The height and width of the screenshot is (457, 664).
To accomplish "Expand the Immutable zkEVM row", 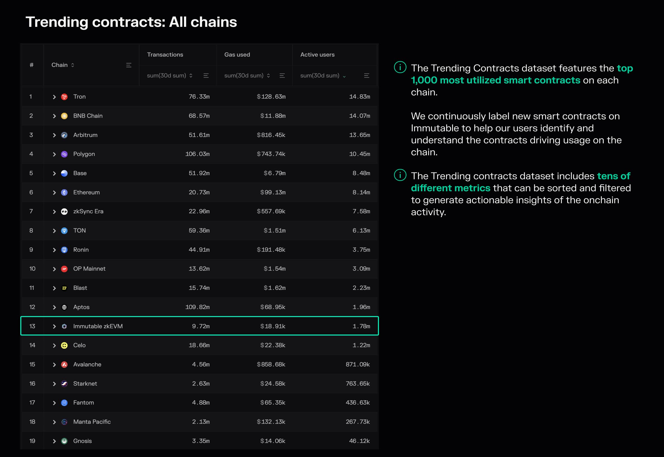I will pyautogui.click(x=54, y=327).
